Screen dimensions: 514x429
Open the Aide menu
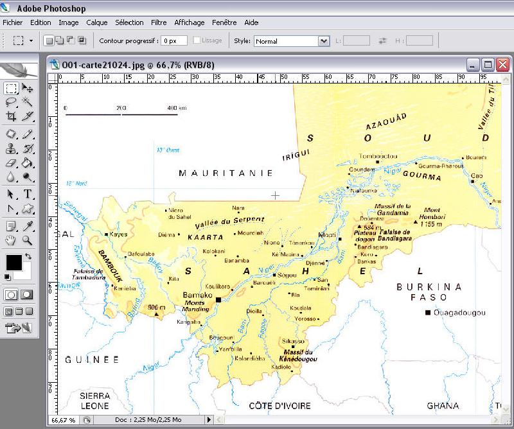(x=251, y=22)
